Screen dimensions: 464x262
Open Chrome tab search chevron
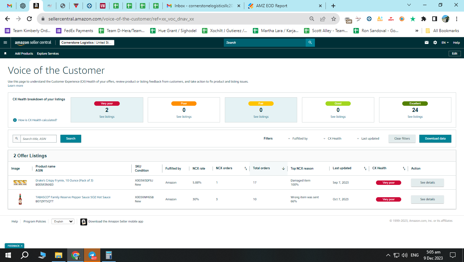click(409, 5)
